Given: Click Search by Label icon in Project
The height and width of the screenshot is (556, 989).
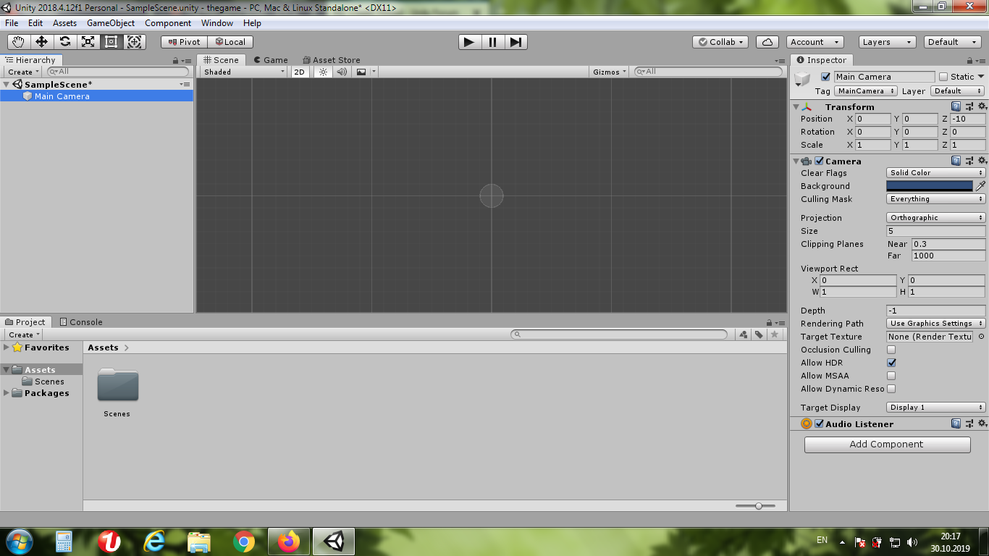Looking at the screenshot, I should [x=759, y=334].
